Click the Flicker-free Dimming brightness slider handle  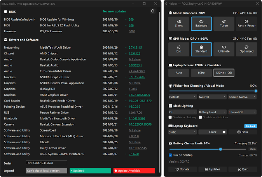click(256, 91)
